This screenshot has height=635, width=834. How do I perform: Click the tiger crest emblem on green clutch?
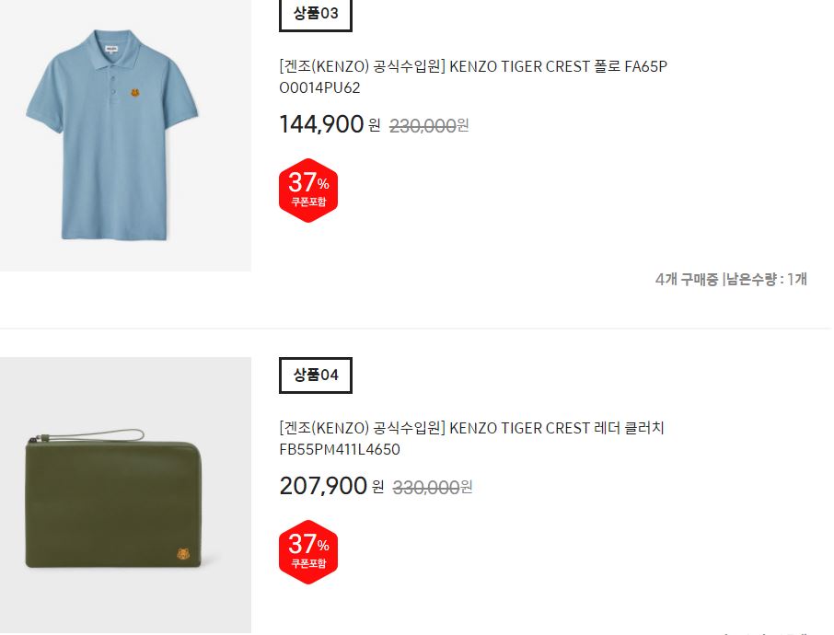click(184, 554)
